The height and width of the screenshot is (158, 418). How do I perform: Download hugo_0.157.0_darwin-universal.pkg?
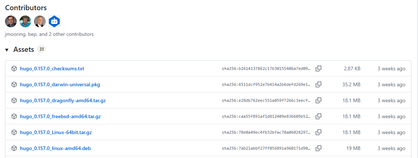tap(60, 84)
